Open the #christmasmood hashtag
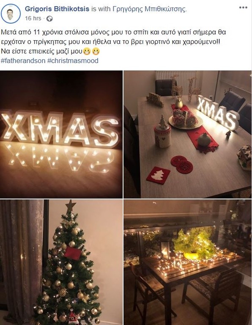 73,61
